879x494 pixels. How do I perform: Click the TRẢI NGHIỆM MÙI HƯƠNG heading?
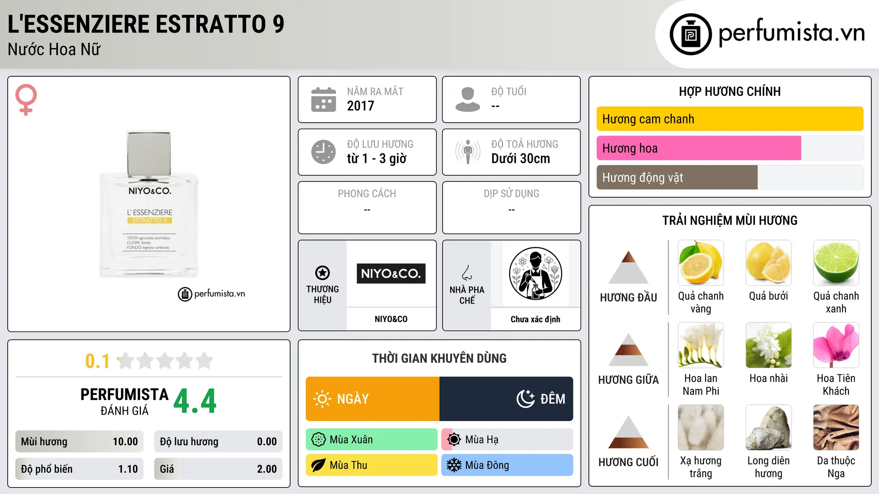point(730,220)
